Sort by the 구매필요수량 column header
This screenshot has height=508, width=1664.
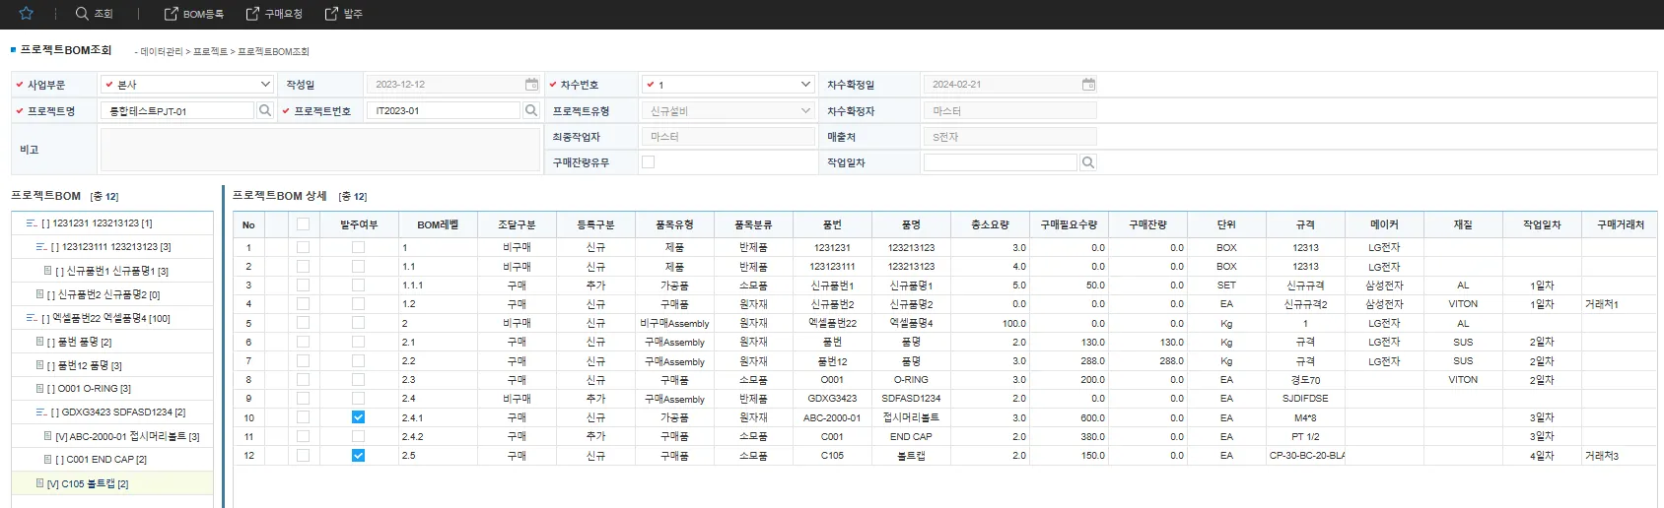click(x=1069, y=224)
